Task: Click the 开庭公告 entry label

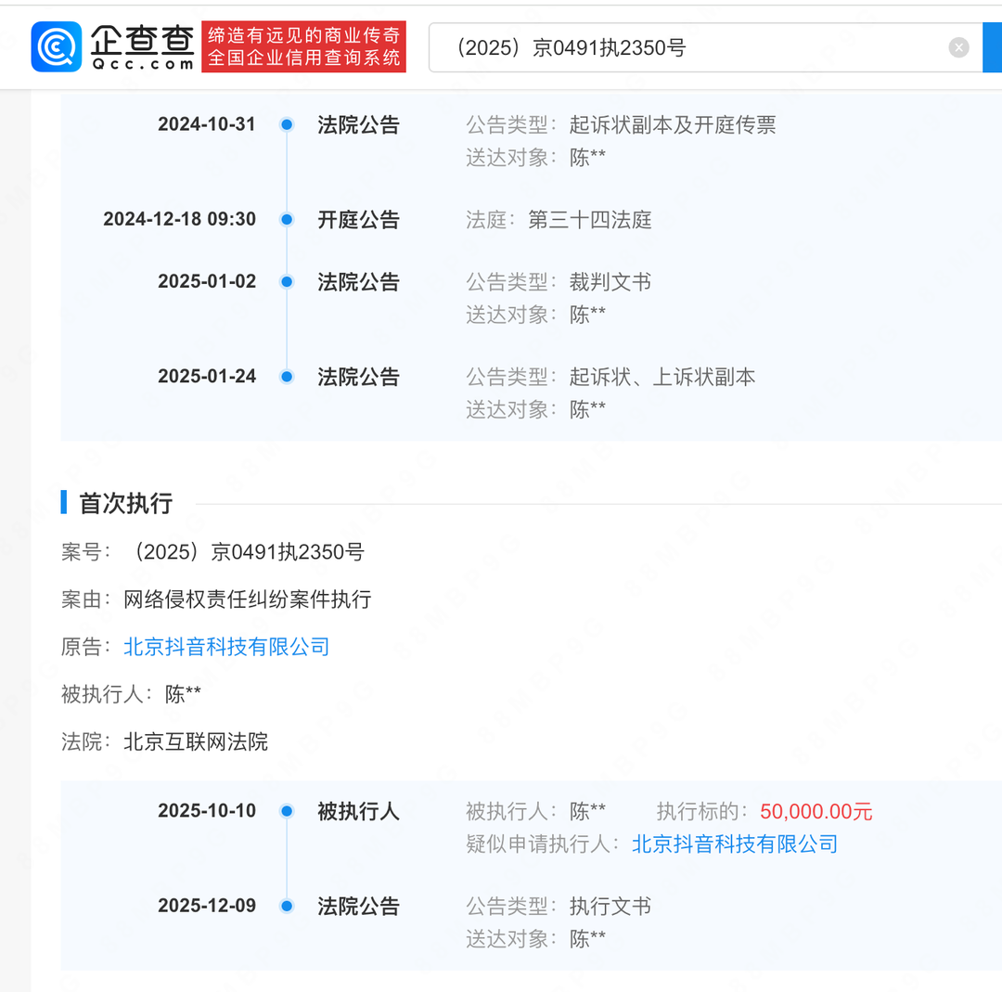Action: pos(358,220)
